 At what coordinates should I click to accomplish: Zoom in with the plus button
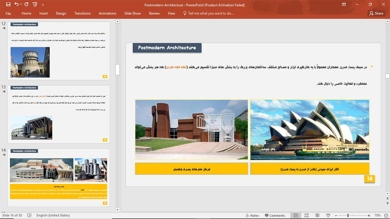click(369, 215)
